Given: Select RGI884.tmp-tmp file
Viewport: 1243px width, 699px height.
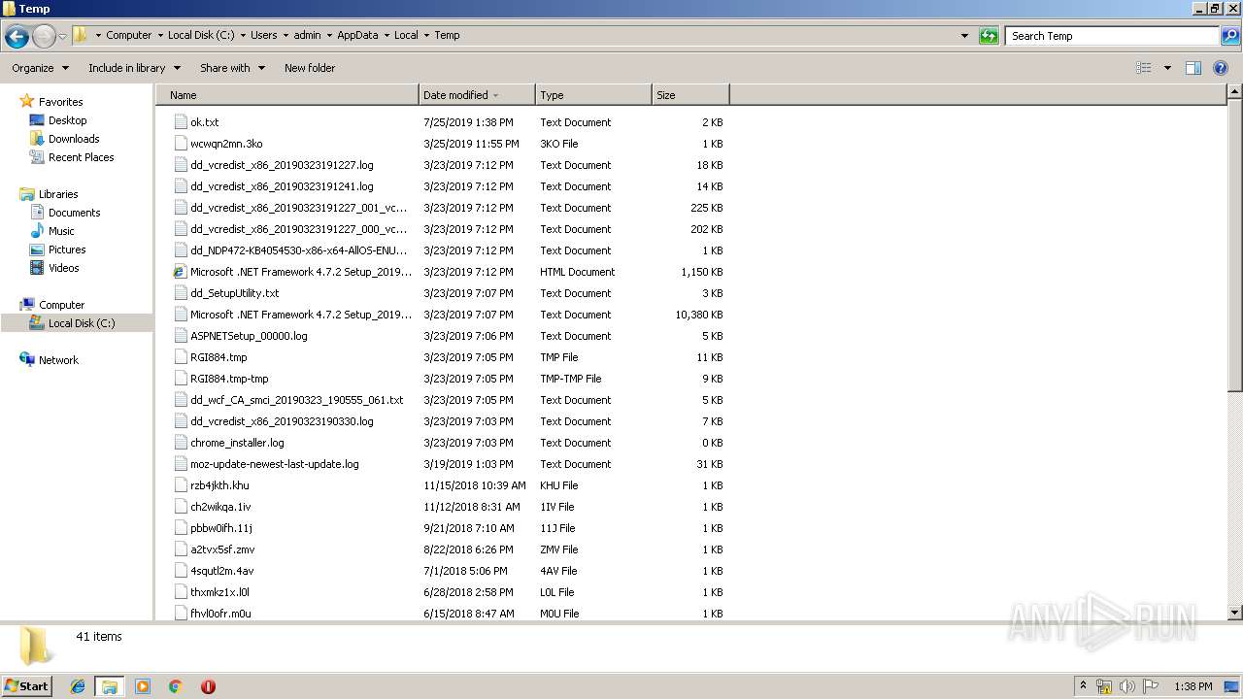Looking at the screenshot, I should [x=229, y=379].
